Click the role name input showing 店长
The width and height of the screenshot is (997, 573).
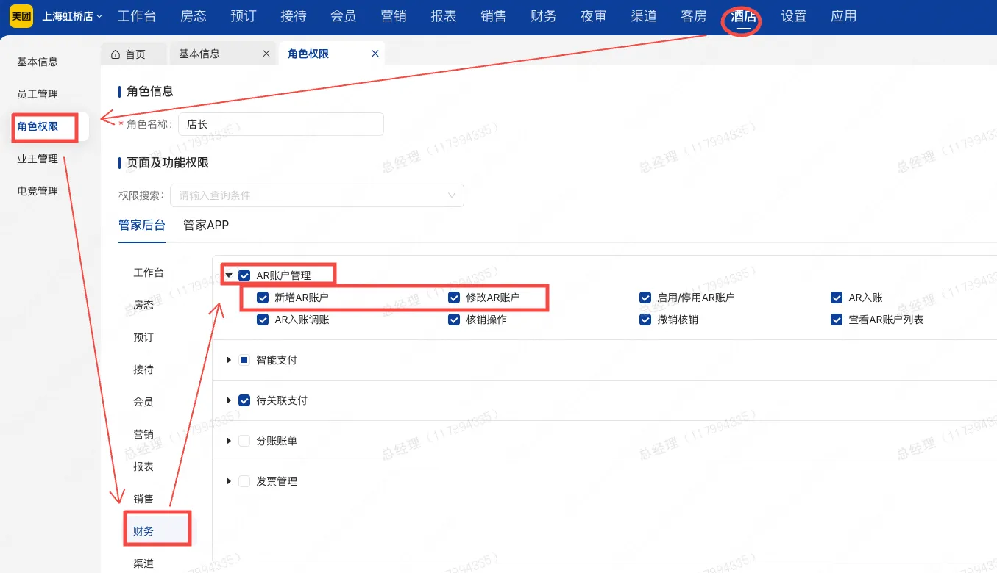280,123
